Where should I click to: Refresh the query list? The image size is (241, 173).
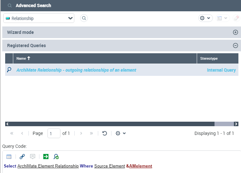tap(105, 133)
